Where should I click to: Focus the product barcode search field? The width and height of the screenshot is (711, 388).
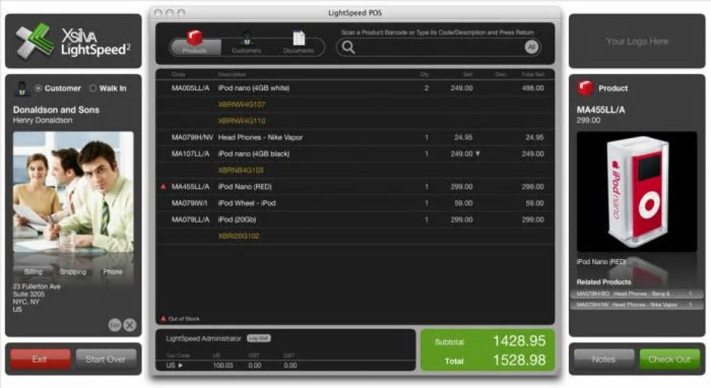click(438, 47)
